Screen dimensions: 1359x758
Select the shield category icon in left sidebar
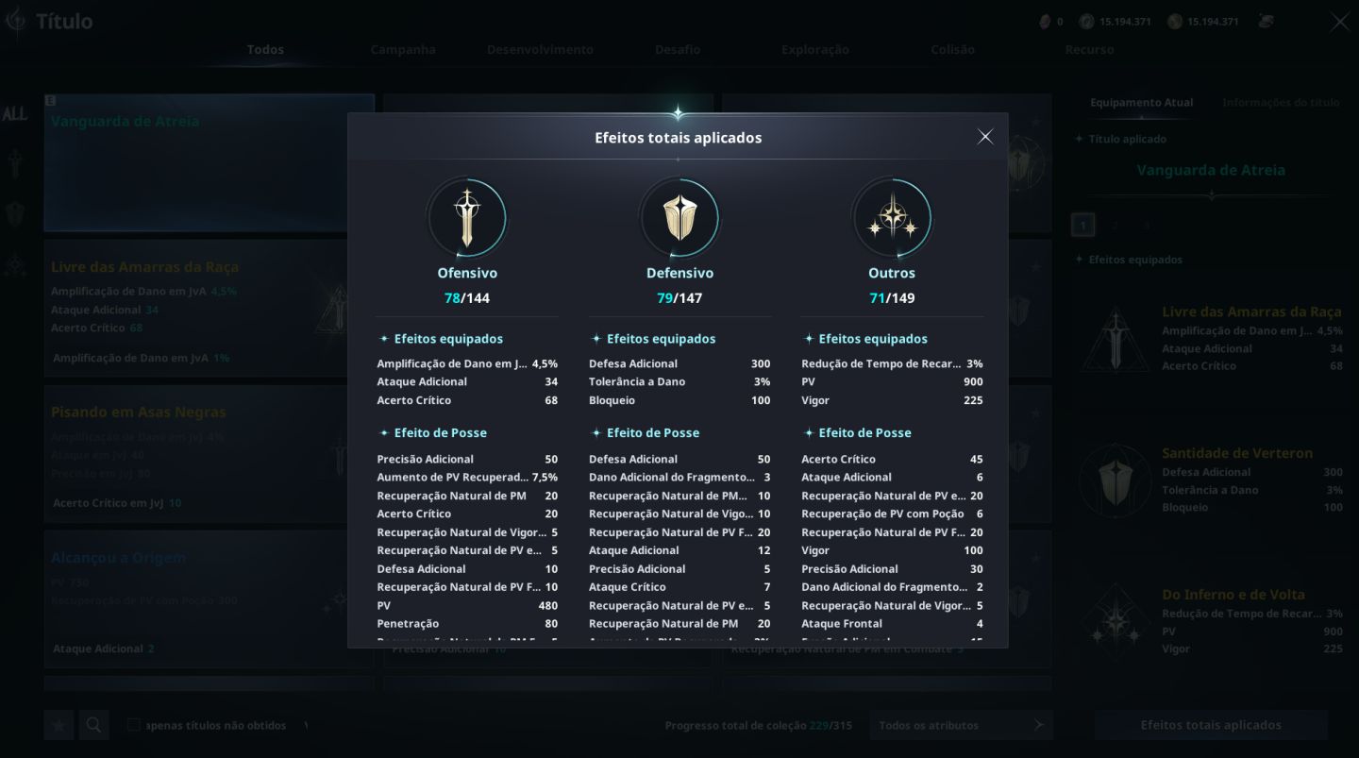point(15,214)
